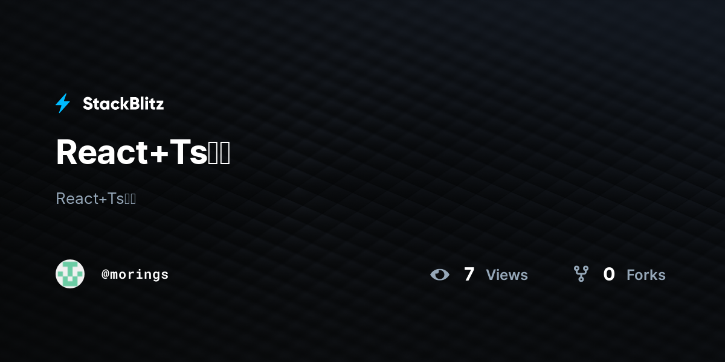Click the letter F of Forks label
The image size is (725, 362).
click(x=631, y=275)
